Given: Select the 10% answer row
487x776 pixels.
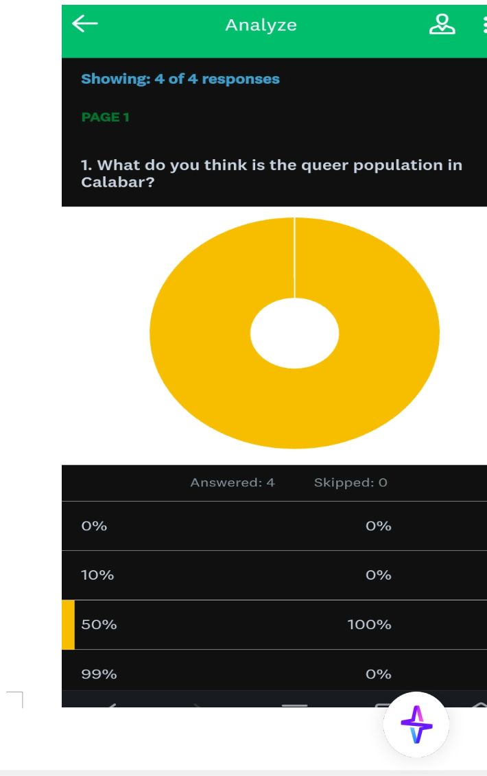Looking at the screenshot, I should pos(274,575).
